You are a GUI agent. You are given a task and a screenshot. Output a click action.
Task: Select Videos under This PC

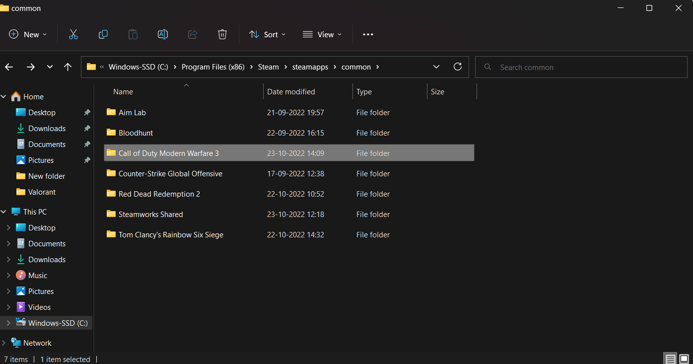pos(40,307)
